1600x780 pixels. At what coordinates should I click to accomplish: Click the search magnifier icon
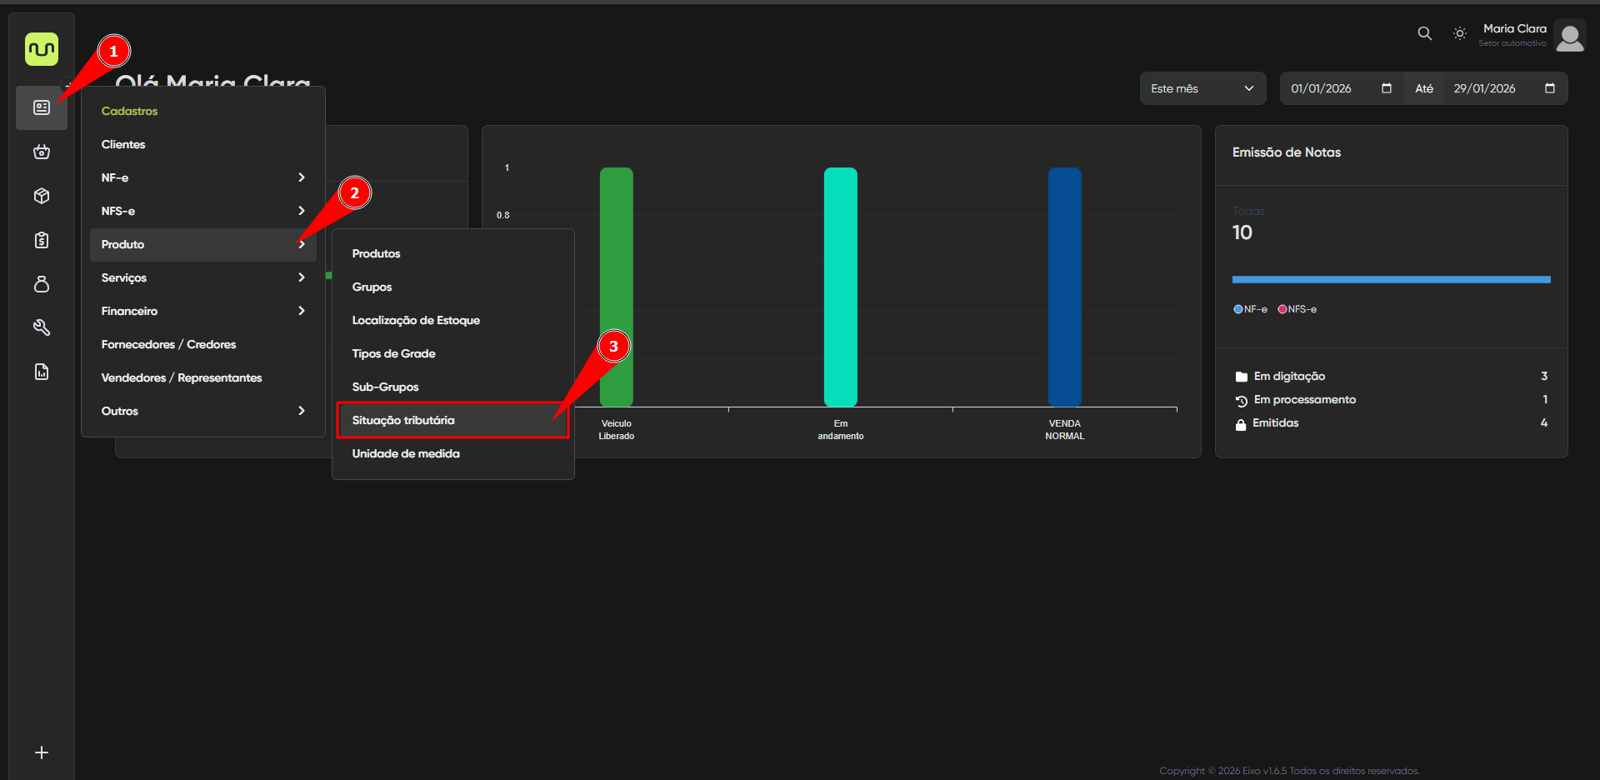(1424, 33)
